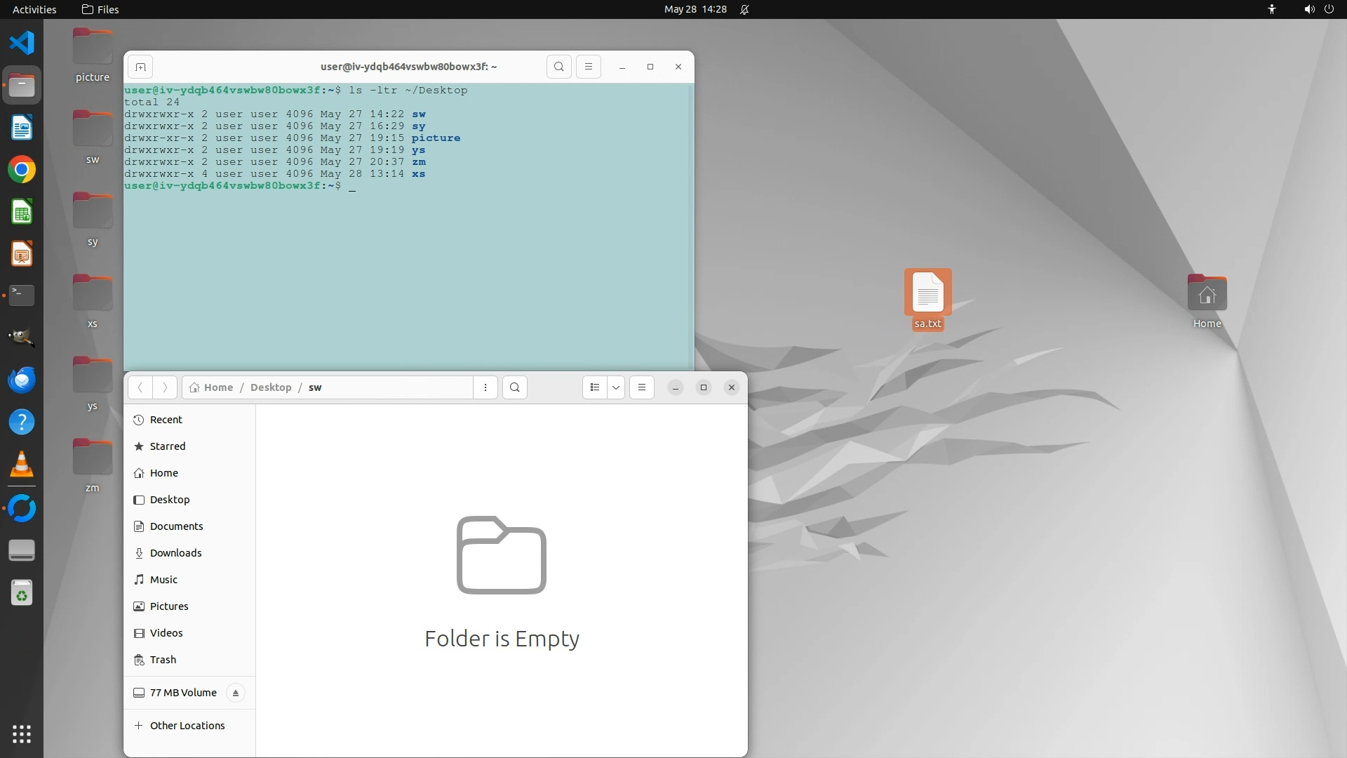Open the path bar three-dot menu
This screenshot has width=1347, height=758.
click(485, 387)
